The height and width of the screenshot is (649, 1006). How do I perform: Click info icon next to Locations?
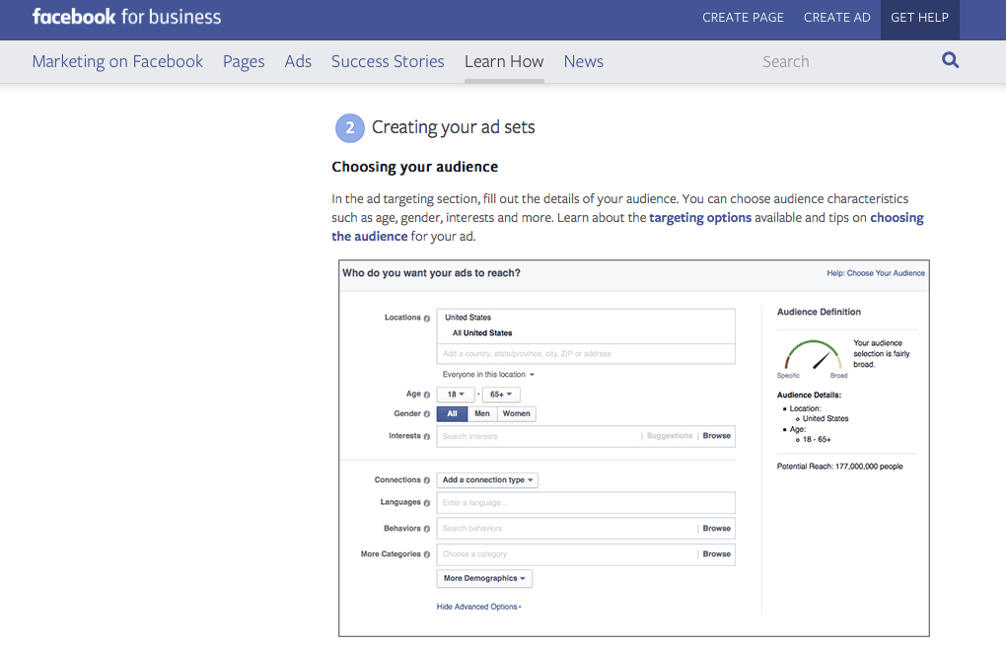427,319
